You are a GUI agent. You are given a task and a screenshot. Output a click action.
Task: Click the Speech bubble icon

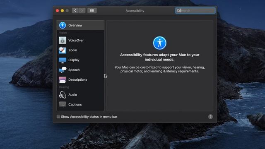pyautogui.click(x=63, y=70)
